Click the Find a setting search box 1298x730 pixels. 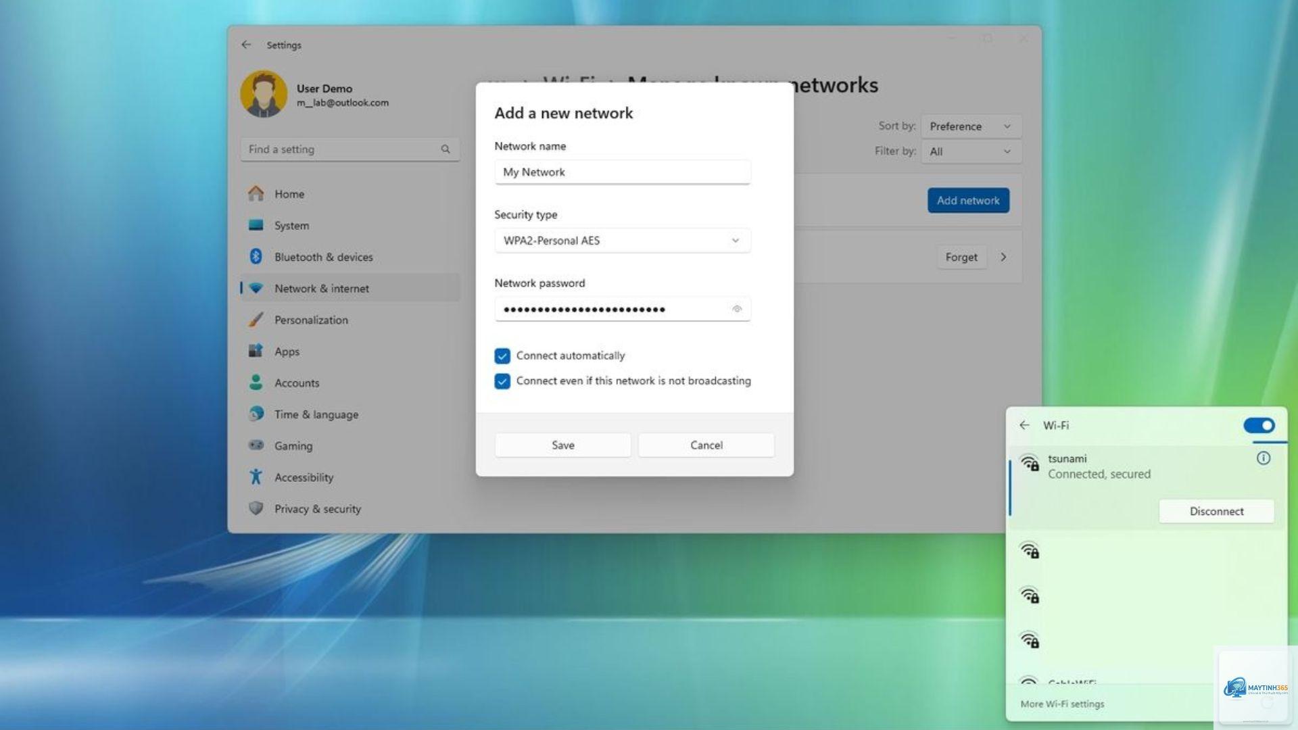(350, 149)
